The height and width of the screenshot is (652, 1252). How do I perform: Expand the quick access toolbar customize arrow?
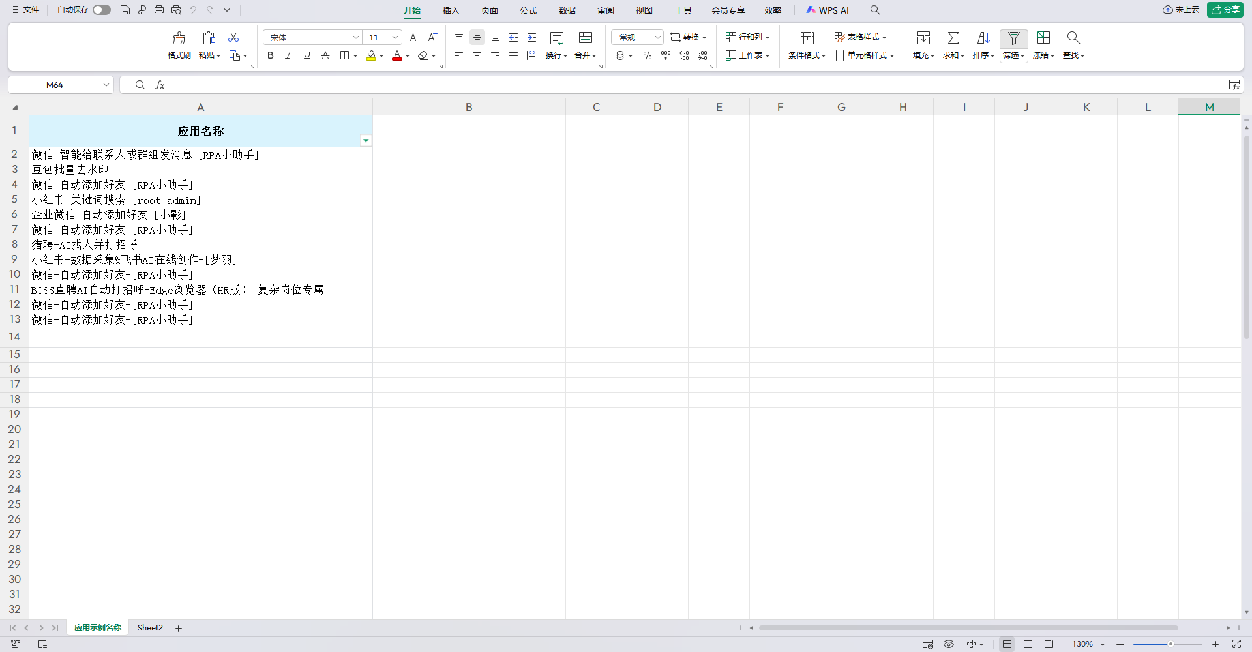(x=227, y=10)
